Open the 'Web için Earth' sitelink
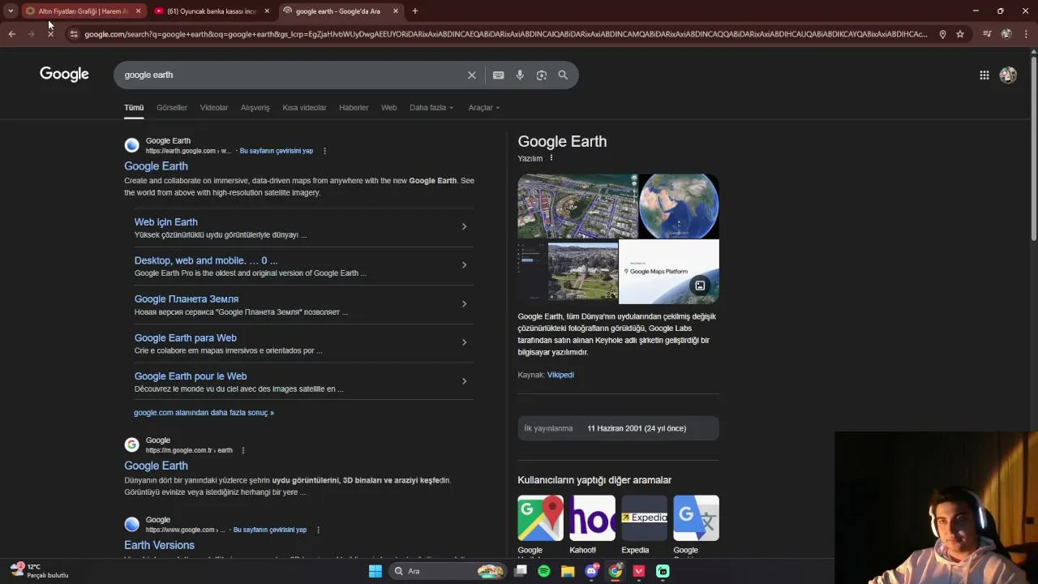Screen dimensions: 1038x584 [x=166, y=221]
